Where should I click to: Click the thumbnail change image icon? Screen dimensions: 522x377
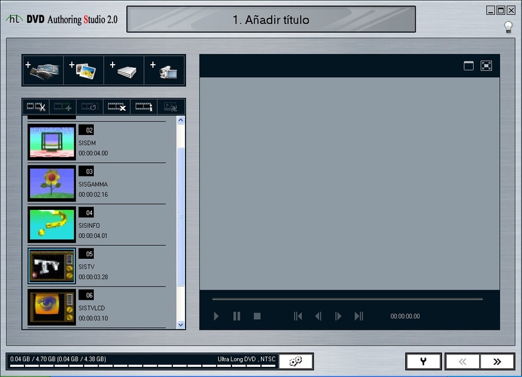click(x=171, y=107)
